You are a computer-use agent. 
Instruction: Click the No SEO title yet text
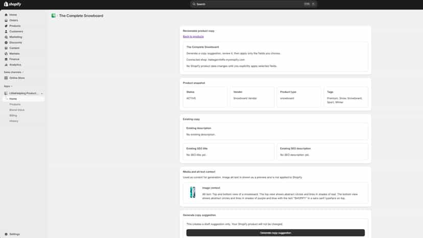[196, 155]
